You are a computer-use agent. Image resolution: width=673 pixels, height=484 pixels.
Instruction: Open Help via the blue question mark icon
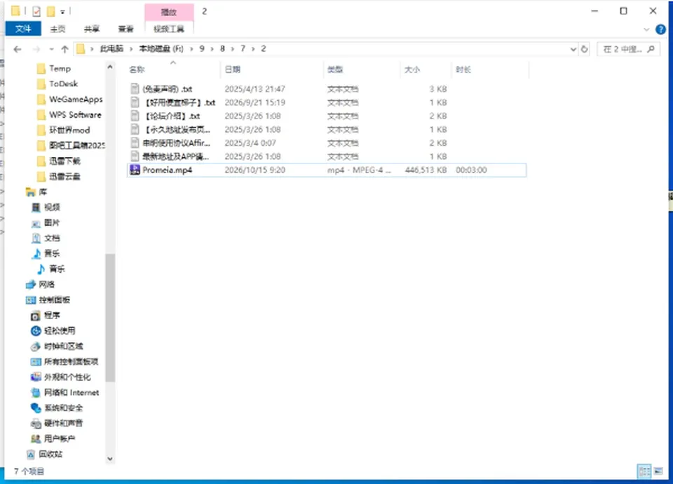click(660, 29)
